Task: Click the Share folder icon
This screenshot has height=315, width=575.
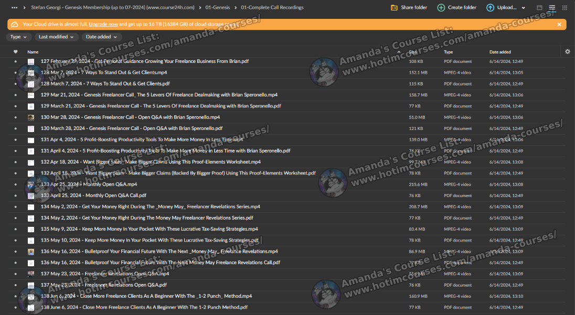Action: tap(394, 8)
